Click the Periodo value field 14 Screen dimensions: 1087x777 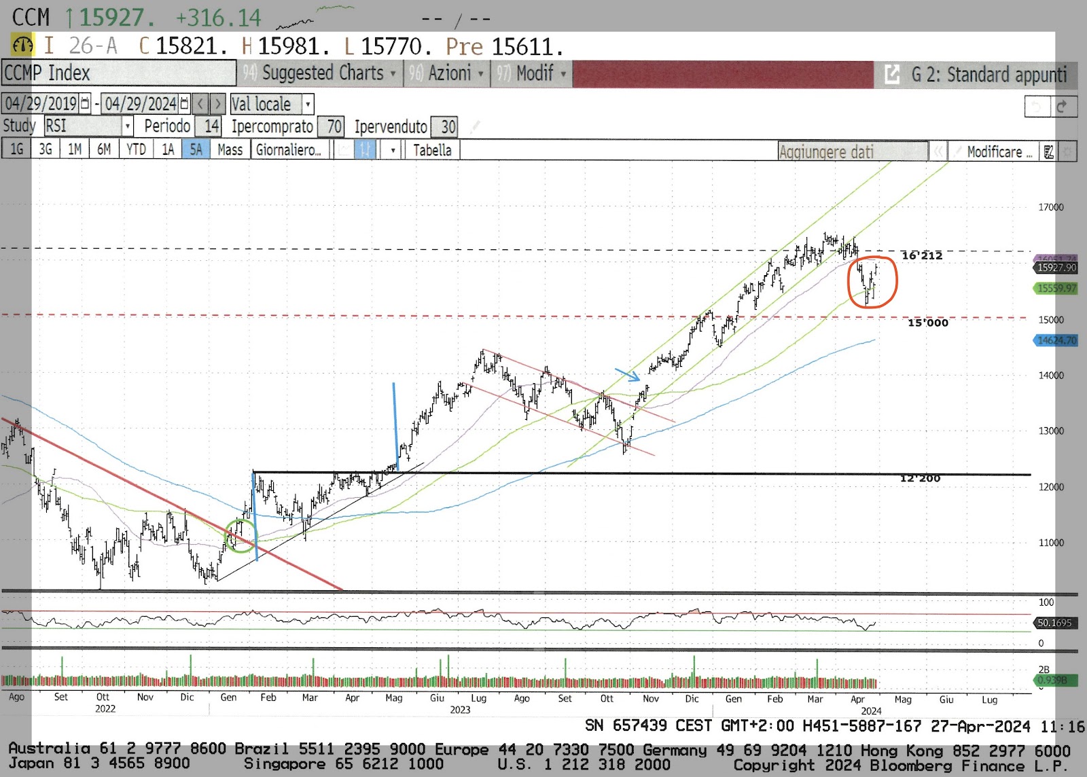tap(209, 126)
